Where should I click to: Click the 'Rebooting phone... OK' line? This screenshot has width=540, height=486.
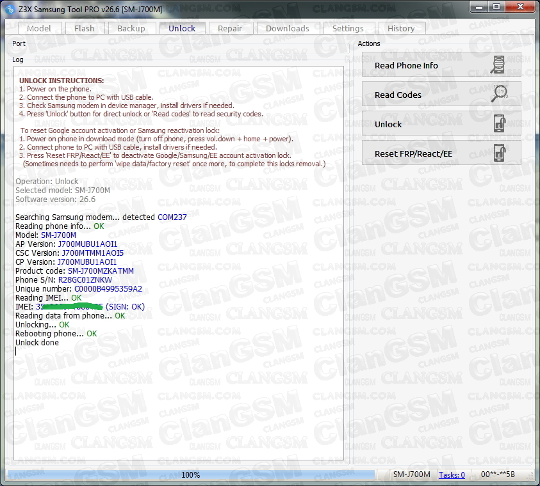click(56, 333)
